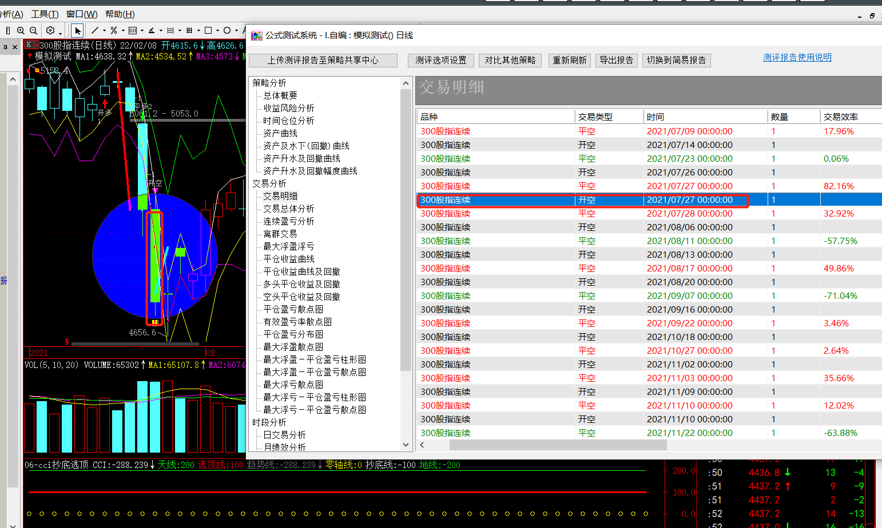Select 日交易分析 under 时段分析
Screen dimensions: 882x528
(x=285, y=435)
